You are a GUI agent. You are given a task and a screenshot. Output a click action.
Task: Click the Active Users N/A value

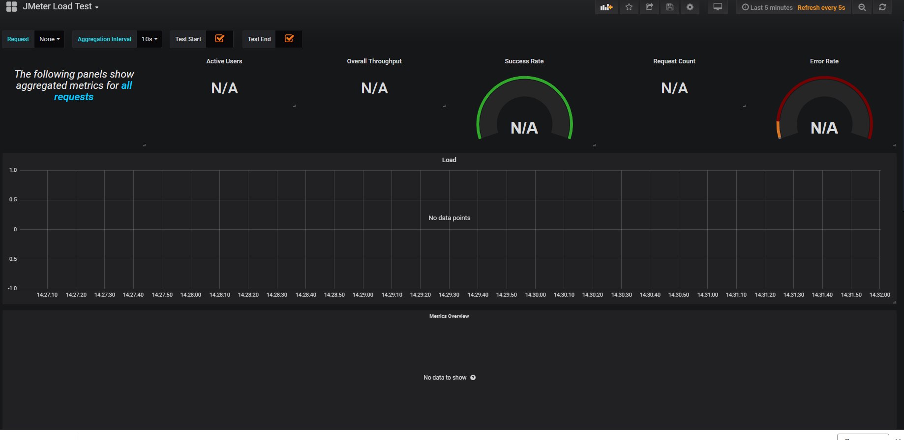[224, 88]
